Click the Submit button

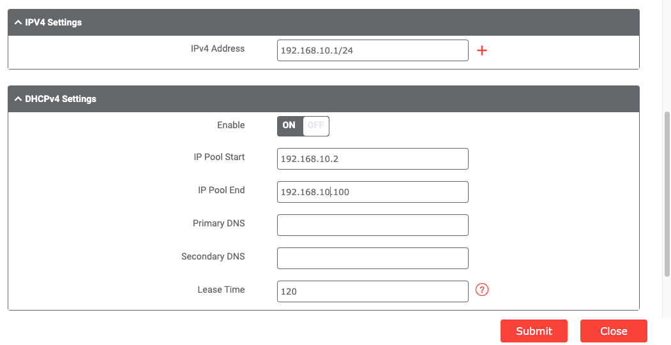point(534,331)
